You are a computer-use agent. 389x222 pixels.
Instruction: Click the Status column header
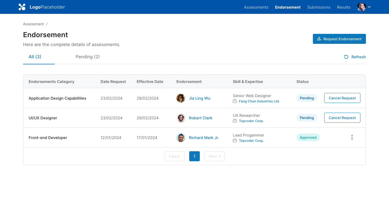click(x=303, y=82)
